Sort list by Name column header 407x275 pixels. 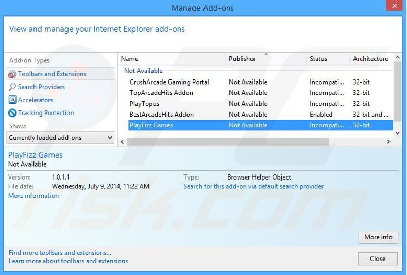(x=173, y=59)
